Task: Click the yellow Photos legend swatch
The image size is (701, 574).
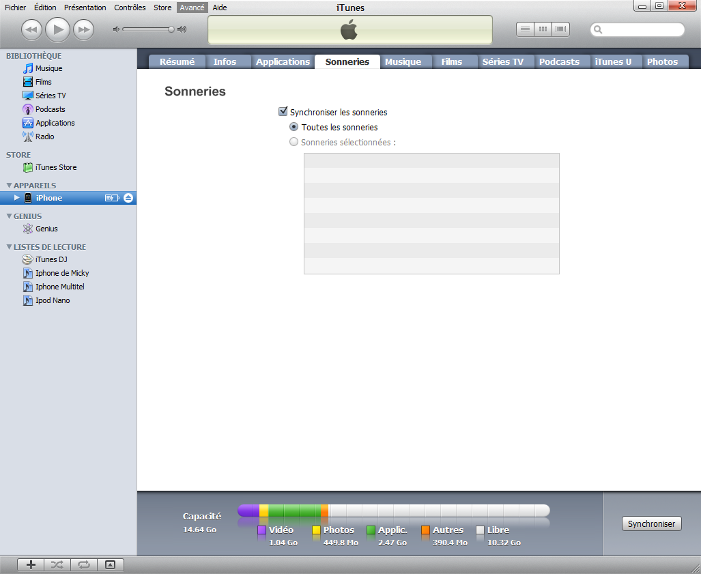Action: click(x=317, y=530)
